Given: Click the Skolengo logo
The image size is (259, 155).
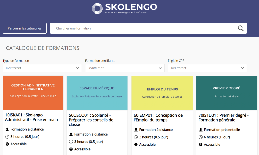Looking at the screenshot, I should (124, 8).
